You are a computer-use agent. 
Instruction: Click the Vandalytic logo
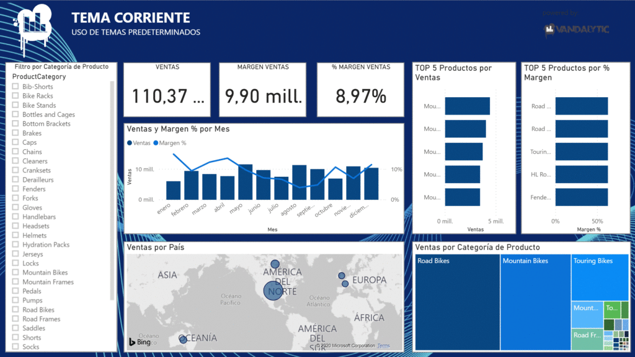pyautogui.click(x=576, y=30)
